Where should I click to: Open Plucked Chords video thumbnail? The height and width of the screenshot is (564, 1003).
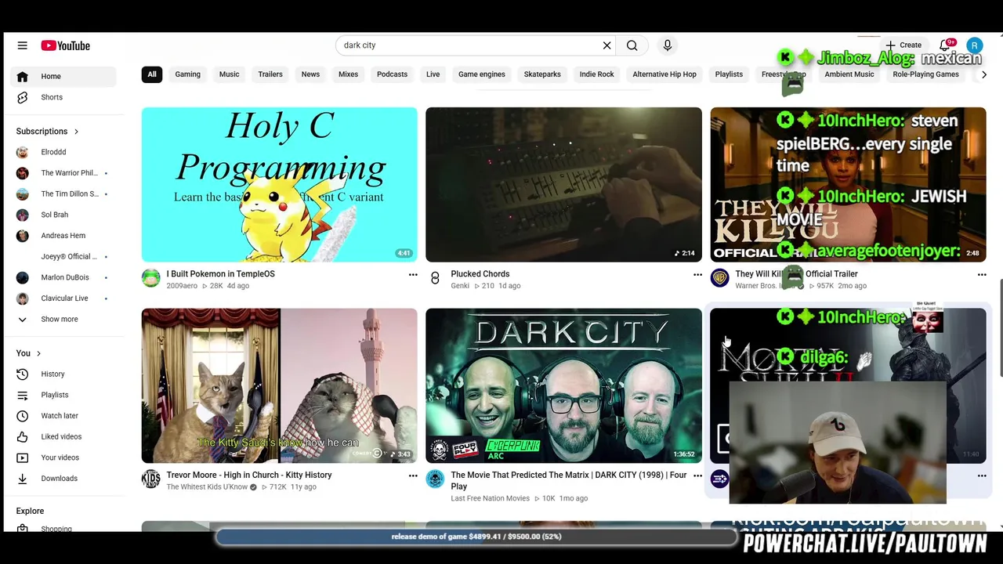563,184
